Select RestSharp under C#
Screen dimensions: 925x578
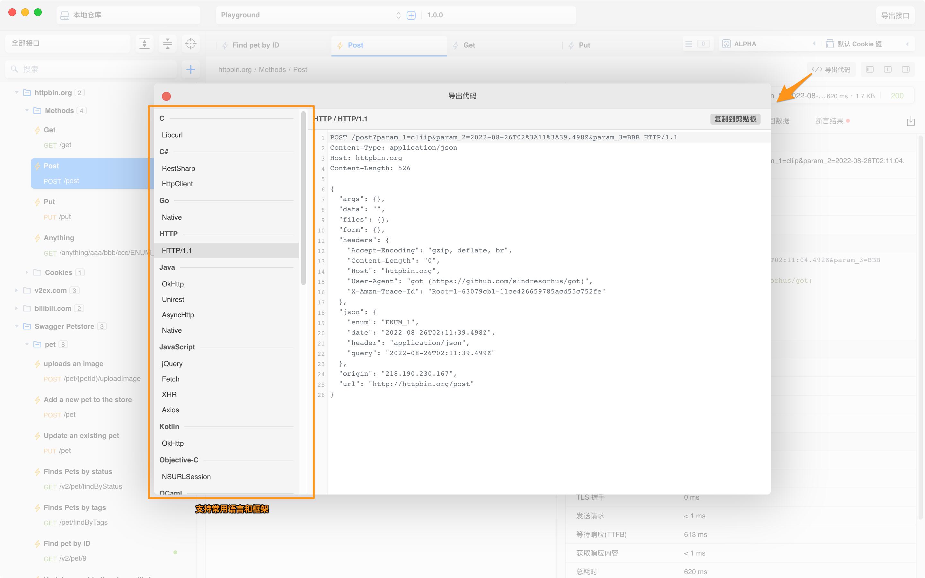click(x=179, y=169)
